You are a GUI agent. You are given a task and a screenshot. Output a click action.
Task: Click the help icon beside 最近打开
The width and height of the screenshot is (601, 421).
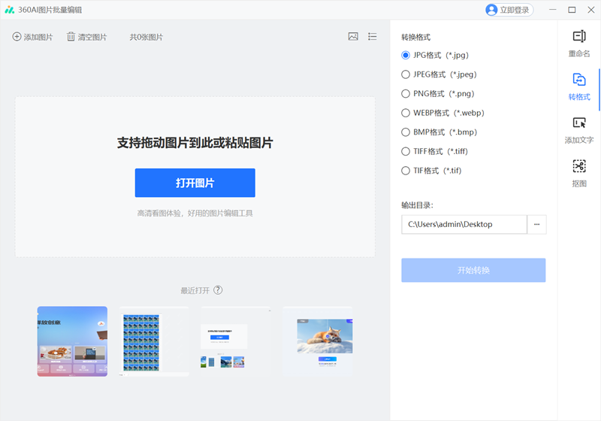pyautogui.click(x=218, y=290)
